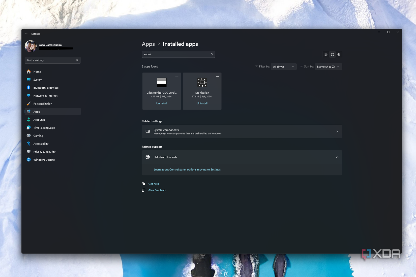Switch to table view layout
This screenshot has height=277, width=416.
click(x=339, y=54)
